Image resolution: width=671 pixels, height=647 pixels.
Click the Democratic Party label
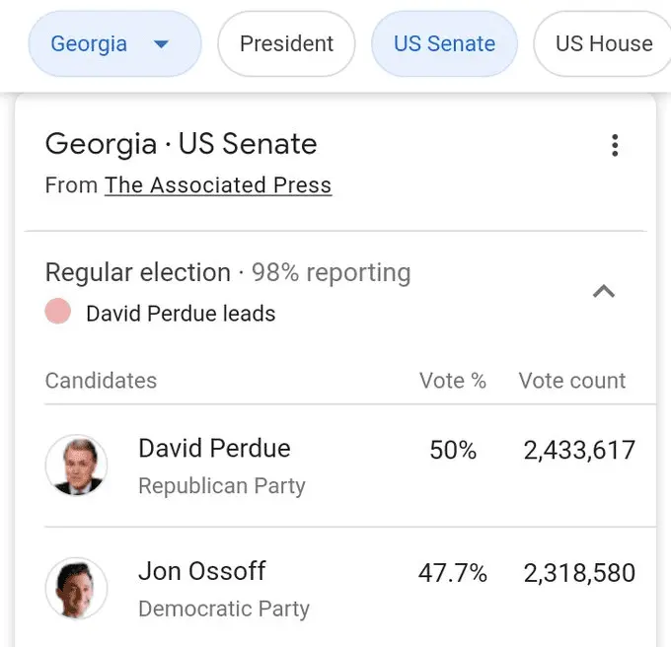tap(224, 609)
